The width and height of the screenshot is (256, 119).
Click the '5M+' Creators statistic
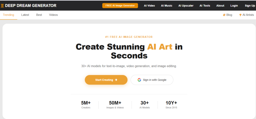(86, 103)
